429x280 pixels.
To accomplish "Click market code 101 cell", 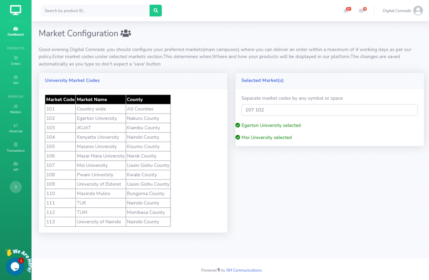I will point(60,109).
